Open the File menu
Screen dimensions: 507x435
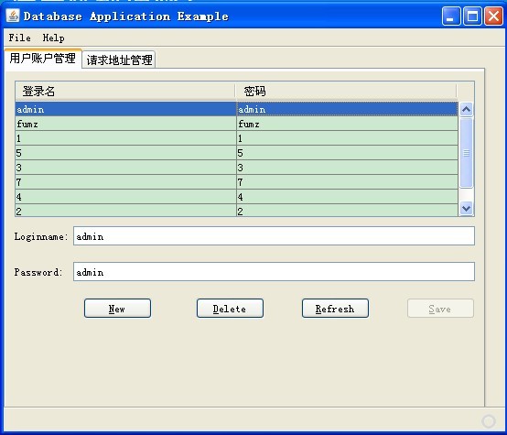click(x=20, y=38)
